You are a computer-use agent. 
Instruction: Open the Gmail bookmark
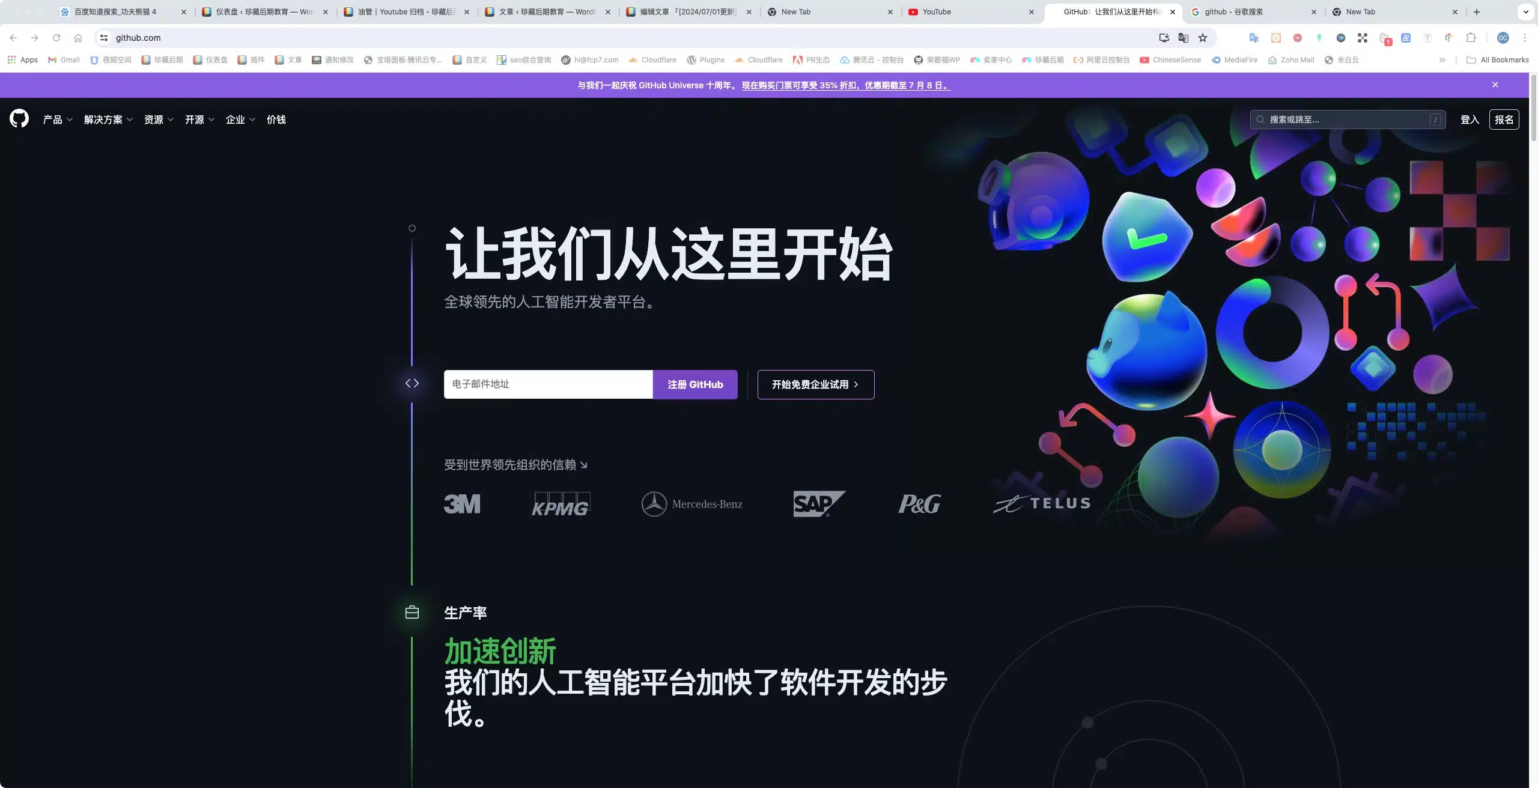[64, 60]
